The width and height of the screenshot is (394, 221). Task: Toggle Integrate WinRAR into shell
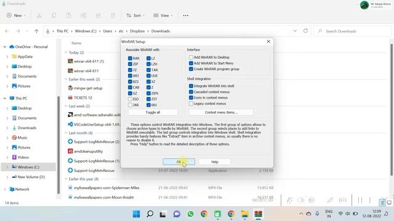click(x=191, y=86)
